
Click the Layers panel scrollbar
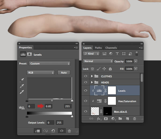(142, 78)
